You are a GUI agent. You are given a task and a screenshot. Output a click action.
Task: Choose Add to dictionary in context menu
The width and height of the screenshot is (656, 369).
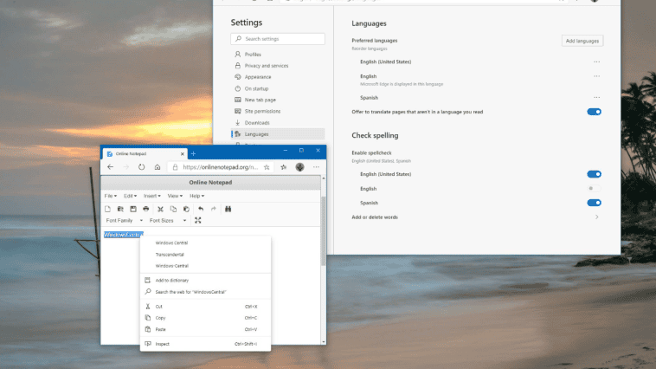click(172, 281)
